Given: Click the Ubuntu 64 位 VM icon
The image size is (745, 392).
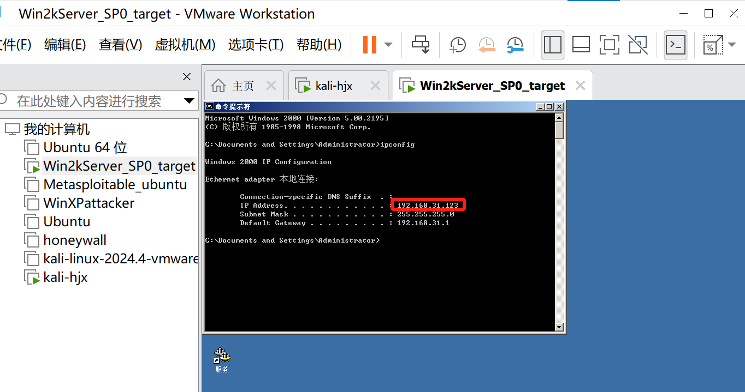Looking at the screenshot, I should pos(32,148).
